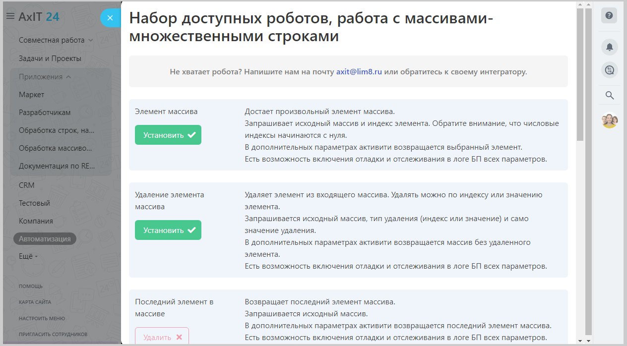Click the search magnifier icon
Screen dimensions: 627x346
click(610, 95)
